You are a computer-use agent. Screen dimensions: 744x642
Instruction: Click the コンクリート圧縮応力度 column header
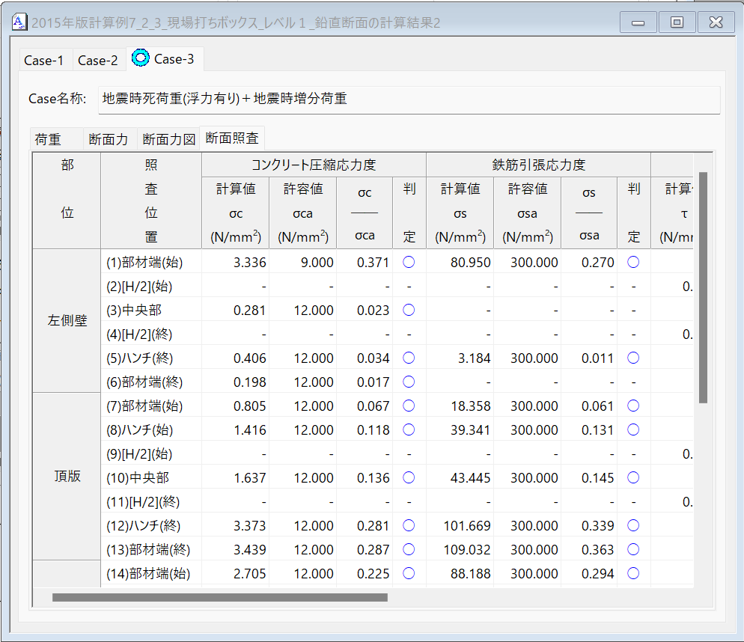(x=314, y=165)
